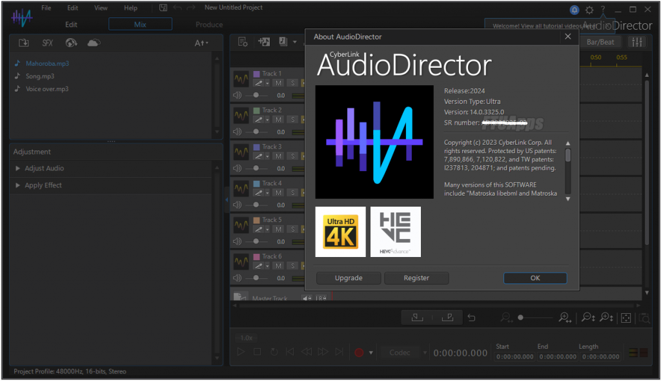Mute Track 1 with its M button

pyautogui.click(x=278, y=83)
